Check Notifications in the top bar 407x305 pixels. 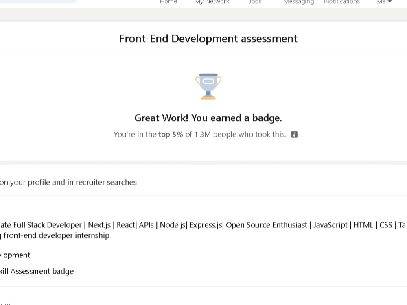341,2
